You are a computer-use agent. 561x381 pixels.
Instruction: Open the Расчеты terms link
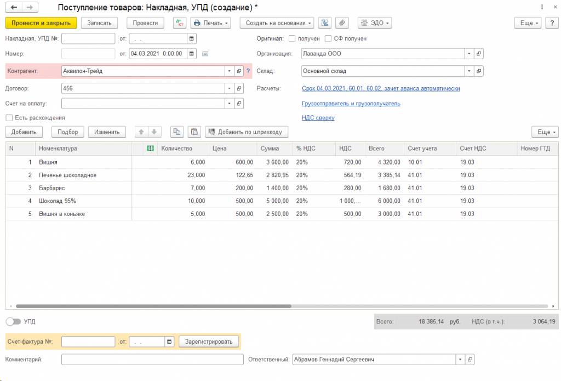pos(381,88)
